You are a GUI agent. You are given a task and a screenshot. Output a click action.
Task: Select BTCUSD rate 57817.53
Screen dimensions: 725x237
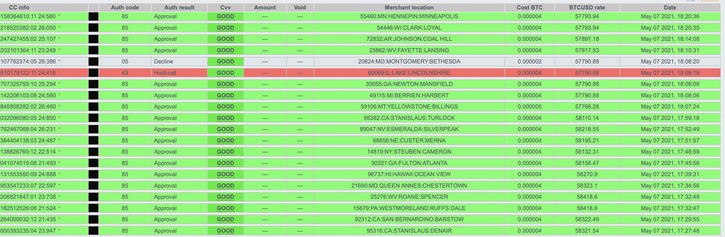tap(587, 50)
